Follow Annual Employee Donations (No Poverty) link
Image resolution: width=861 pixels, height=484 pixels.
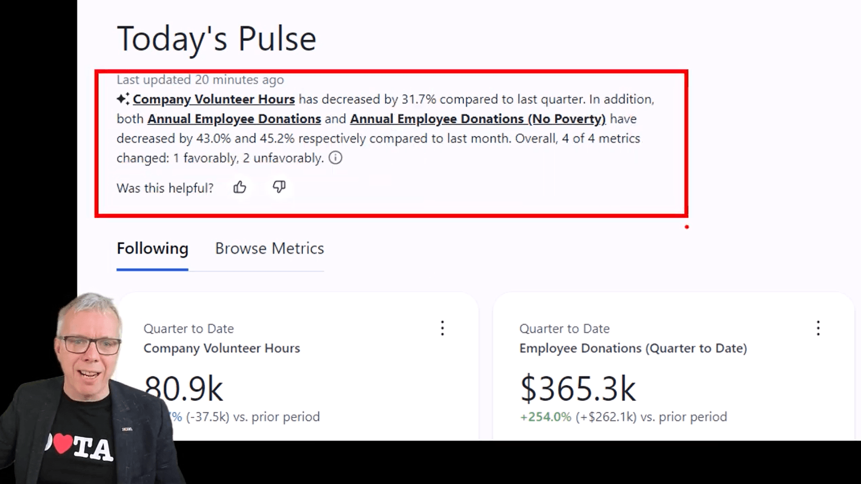point(478,119)
